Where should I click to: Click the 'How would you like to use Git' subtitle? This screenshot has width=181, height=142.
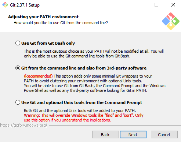[x=61, y=23]
